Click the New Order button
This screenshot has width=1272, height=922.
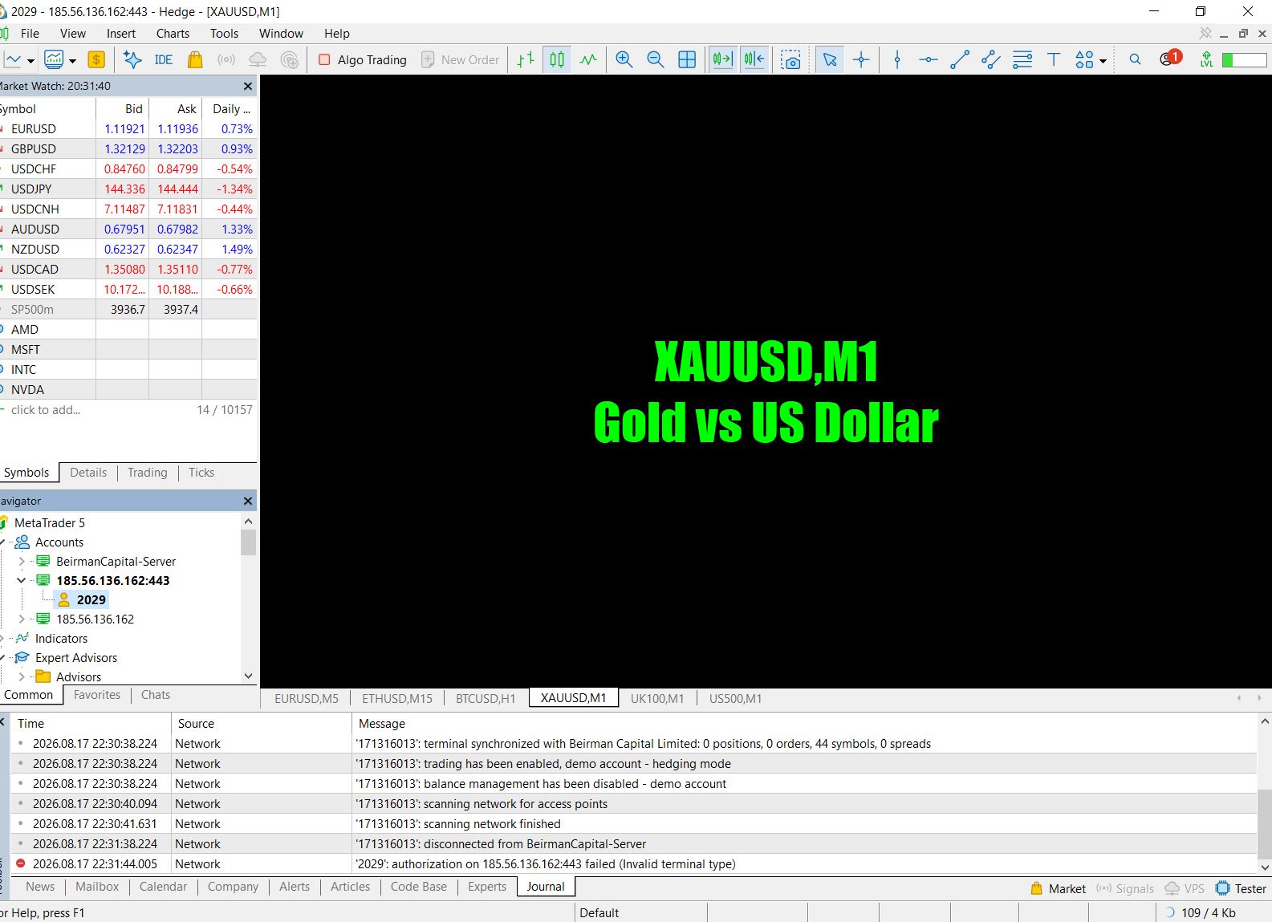(461, 59)
